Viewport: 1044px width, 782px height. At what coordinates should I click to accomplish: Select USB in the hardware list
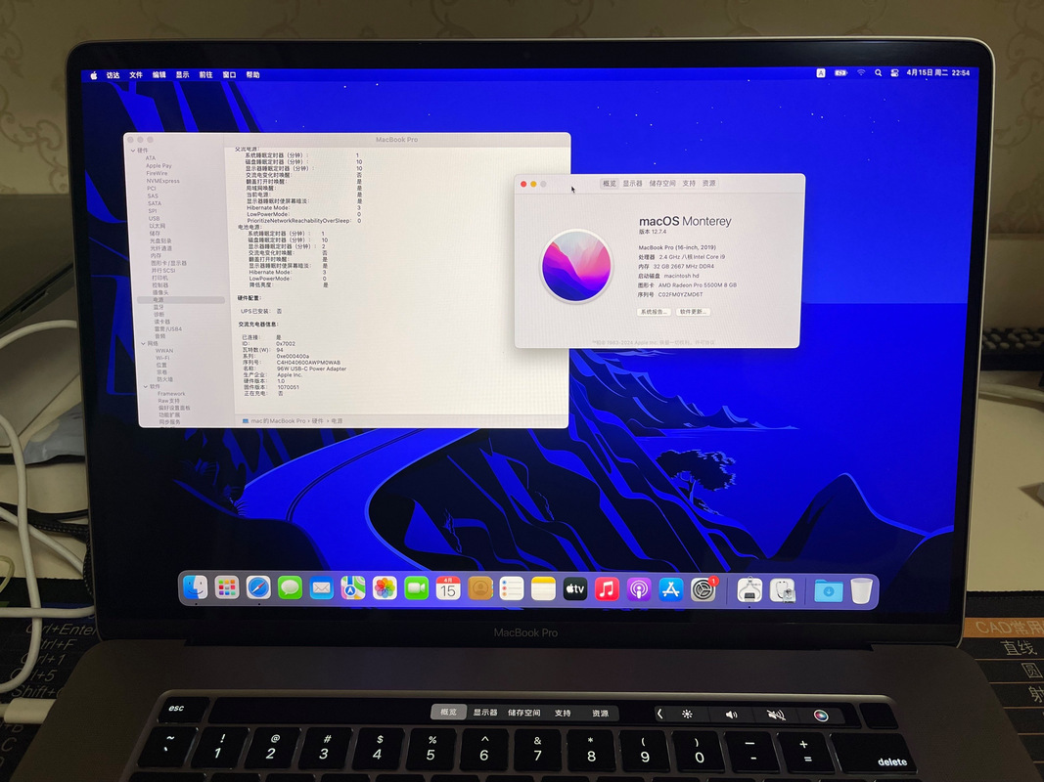coord(154,218)
